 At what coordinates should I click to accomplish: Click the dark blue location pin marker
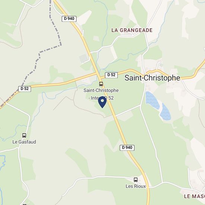(x=102, y=102)
